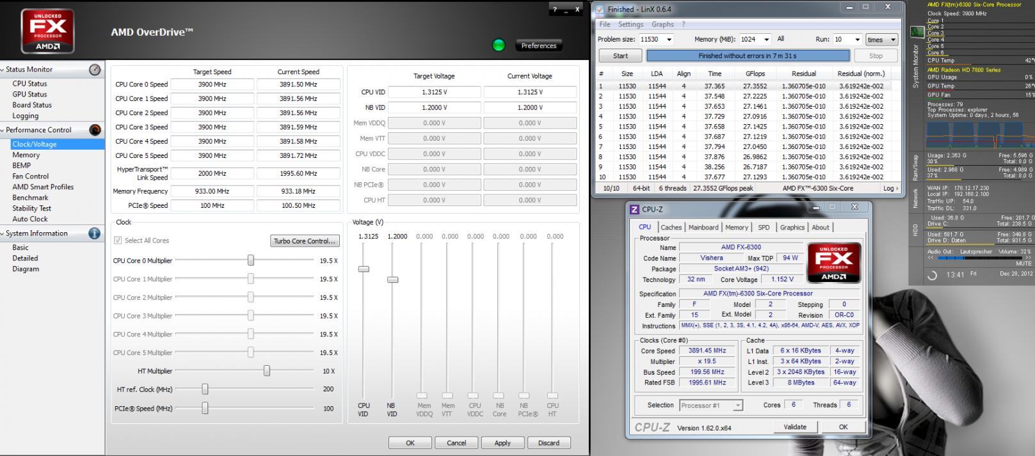1035x456 pixels.
Task: Click the CPU-Z Validate button
Action: pyautogui.click(x=795, y=427)
